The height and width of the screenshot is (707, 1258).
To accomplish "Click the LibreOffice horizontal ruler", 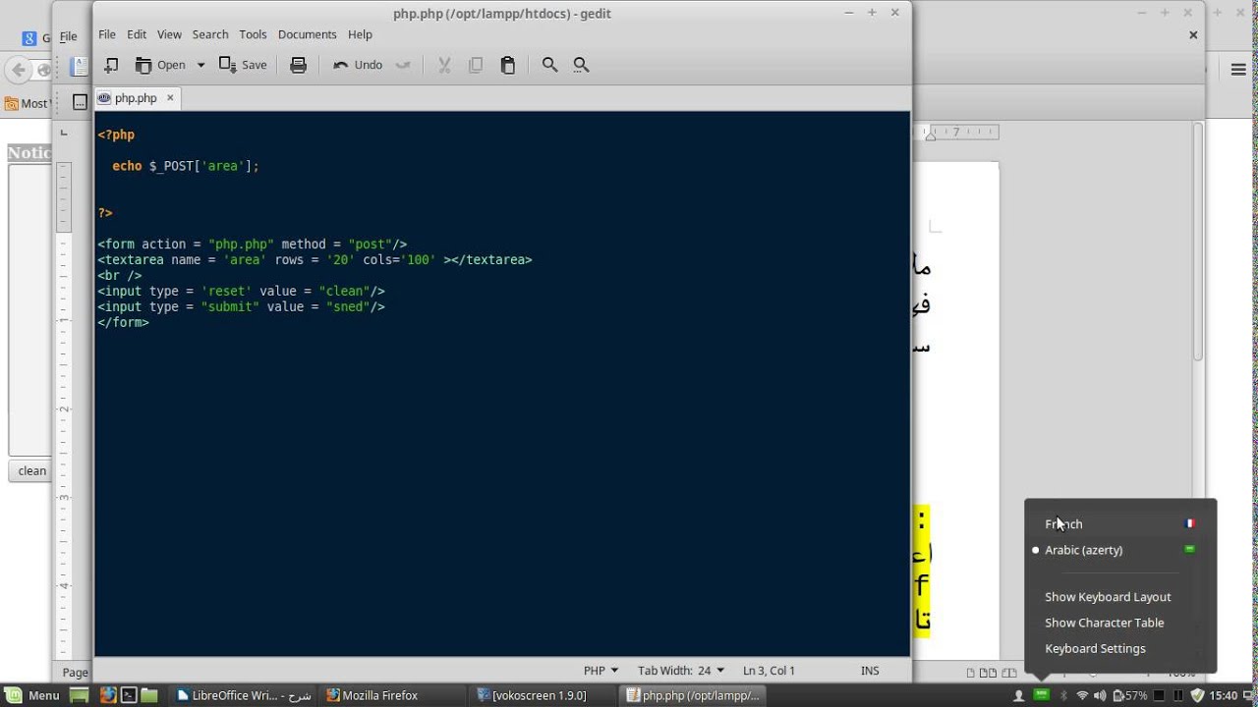I will click(956, 132).
